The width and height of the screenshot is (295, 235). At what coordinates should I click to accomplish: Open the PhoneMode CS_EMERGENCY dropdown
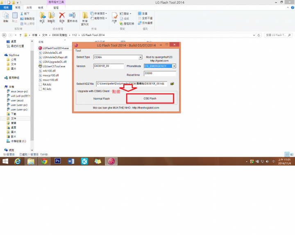tap(174, 66)
